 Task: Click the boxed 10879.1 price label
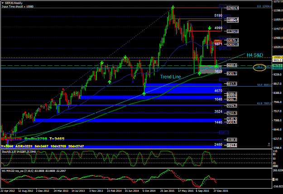(233, 40)
